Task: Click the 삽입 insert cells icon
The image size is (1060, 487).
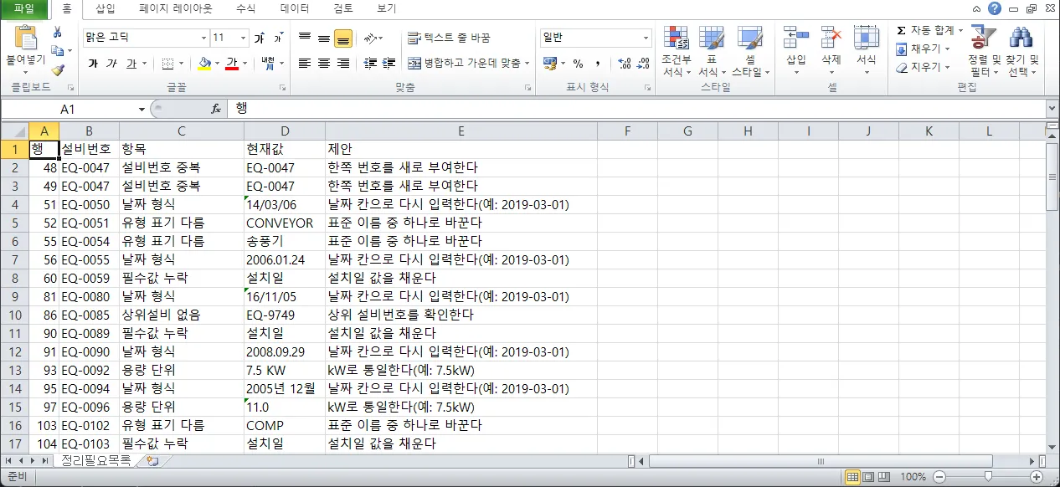Action: click(795, 38)
